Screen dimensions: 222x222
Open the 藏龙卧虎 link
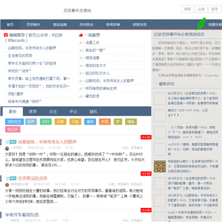(x=92, y=96)
